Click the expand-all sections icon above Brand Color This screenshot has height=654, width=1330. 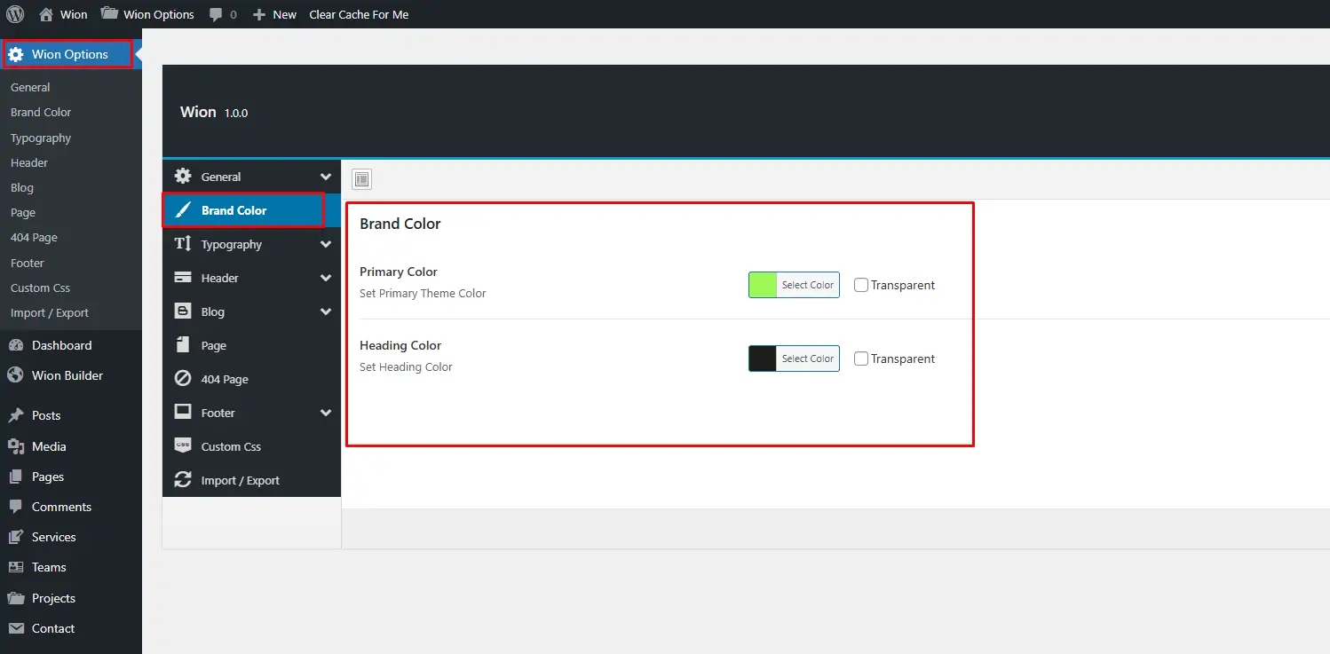pos(361,179)
